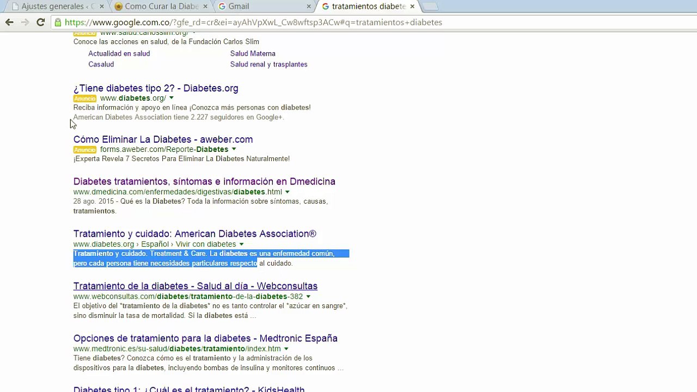
Task: Close the Gmail tab
Action: click(309, 7)
